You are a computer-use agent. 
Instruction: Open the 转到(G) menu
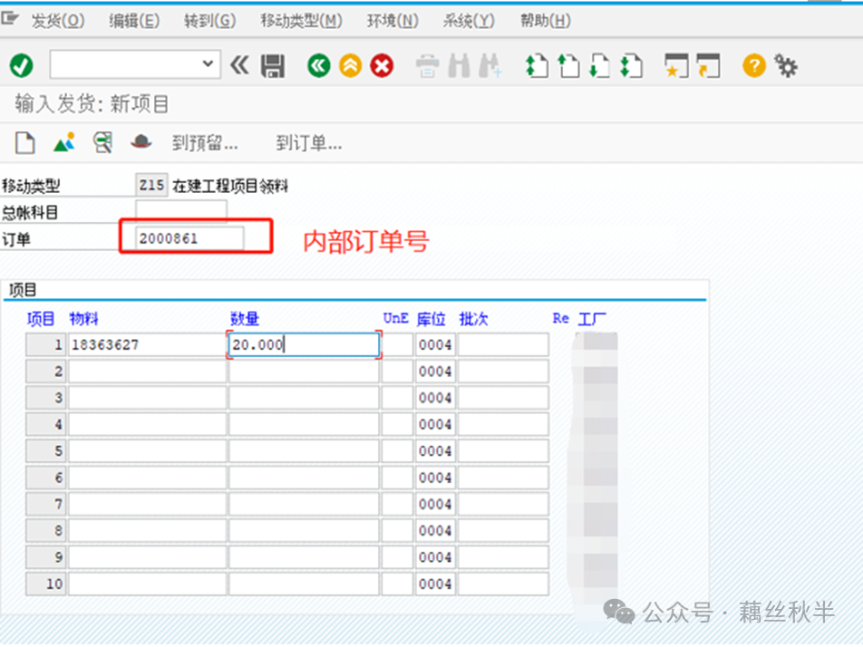coord(209,21)
